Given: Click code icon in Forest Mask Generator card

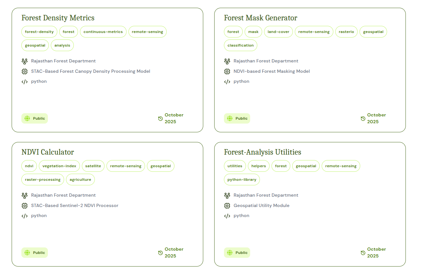Looking at the screenshot, I should pyautogui.click(x=227, y=82).
